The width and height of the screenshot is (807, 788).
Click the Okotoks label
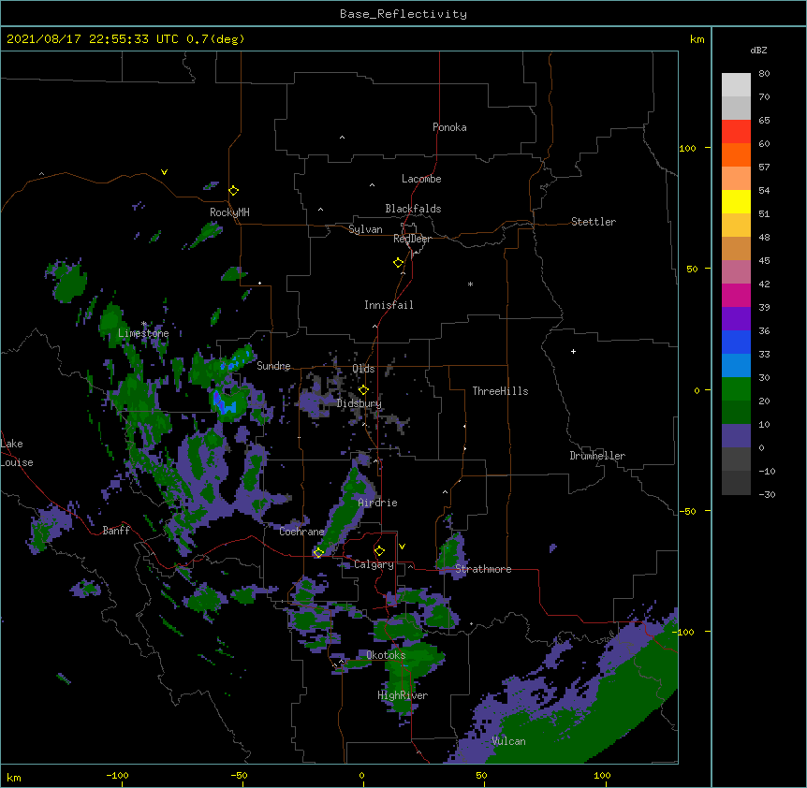point(386,655)
